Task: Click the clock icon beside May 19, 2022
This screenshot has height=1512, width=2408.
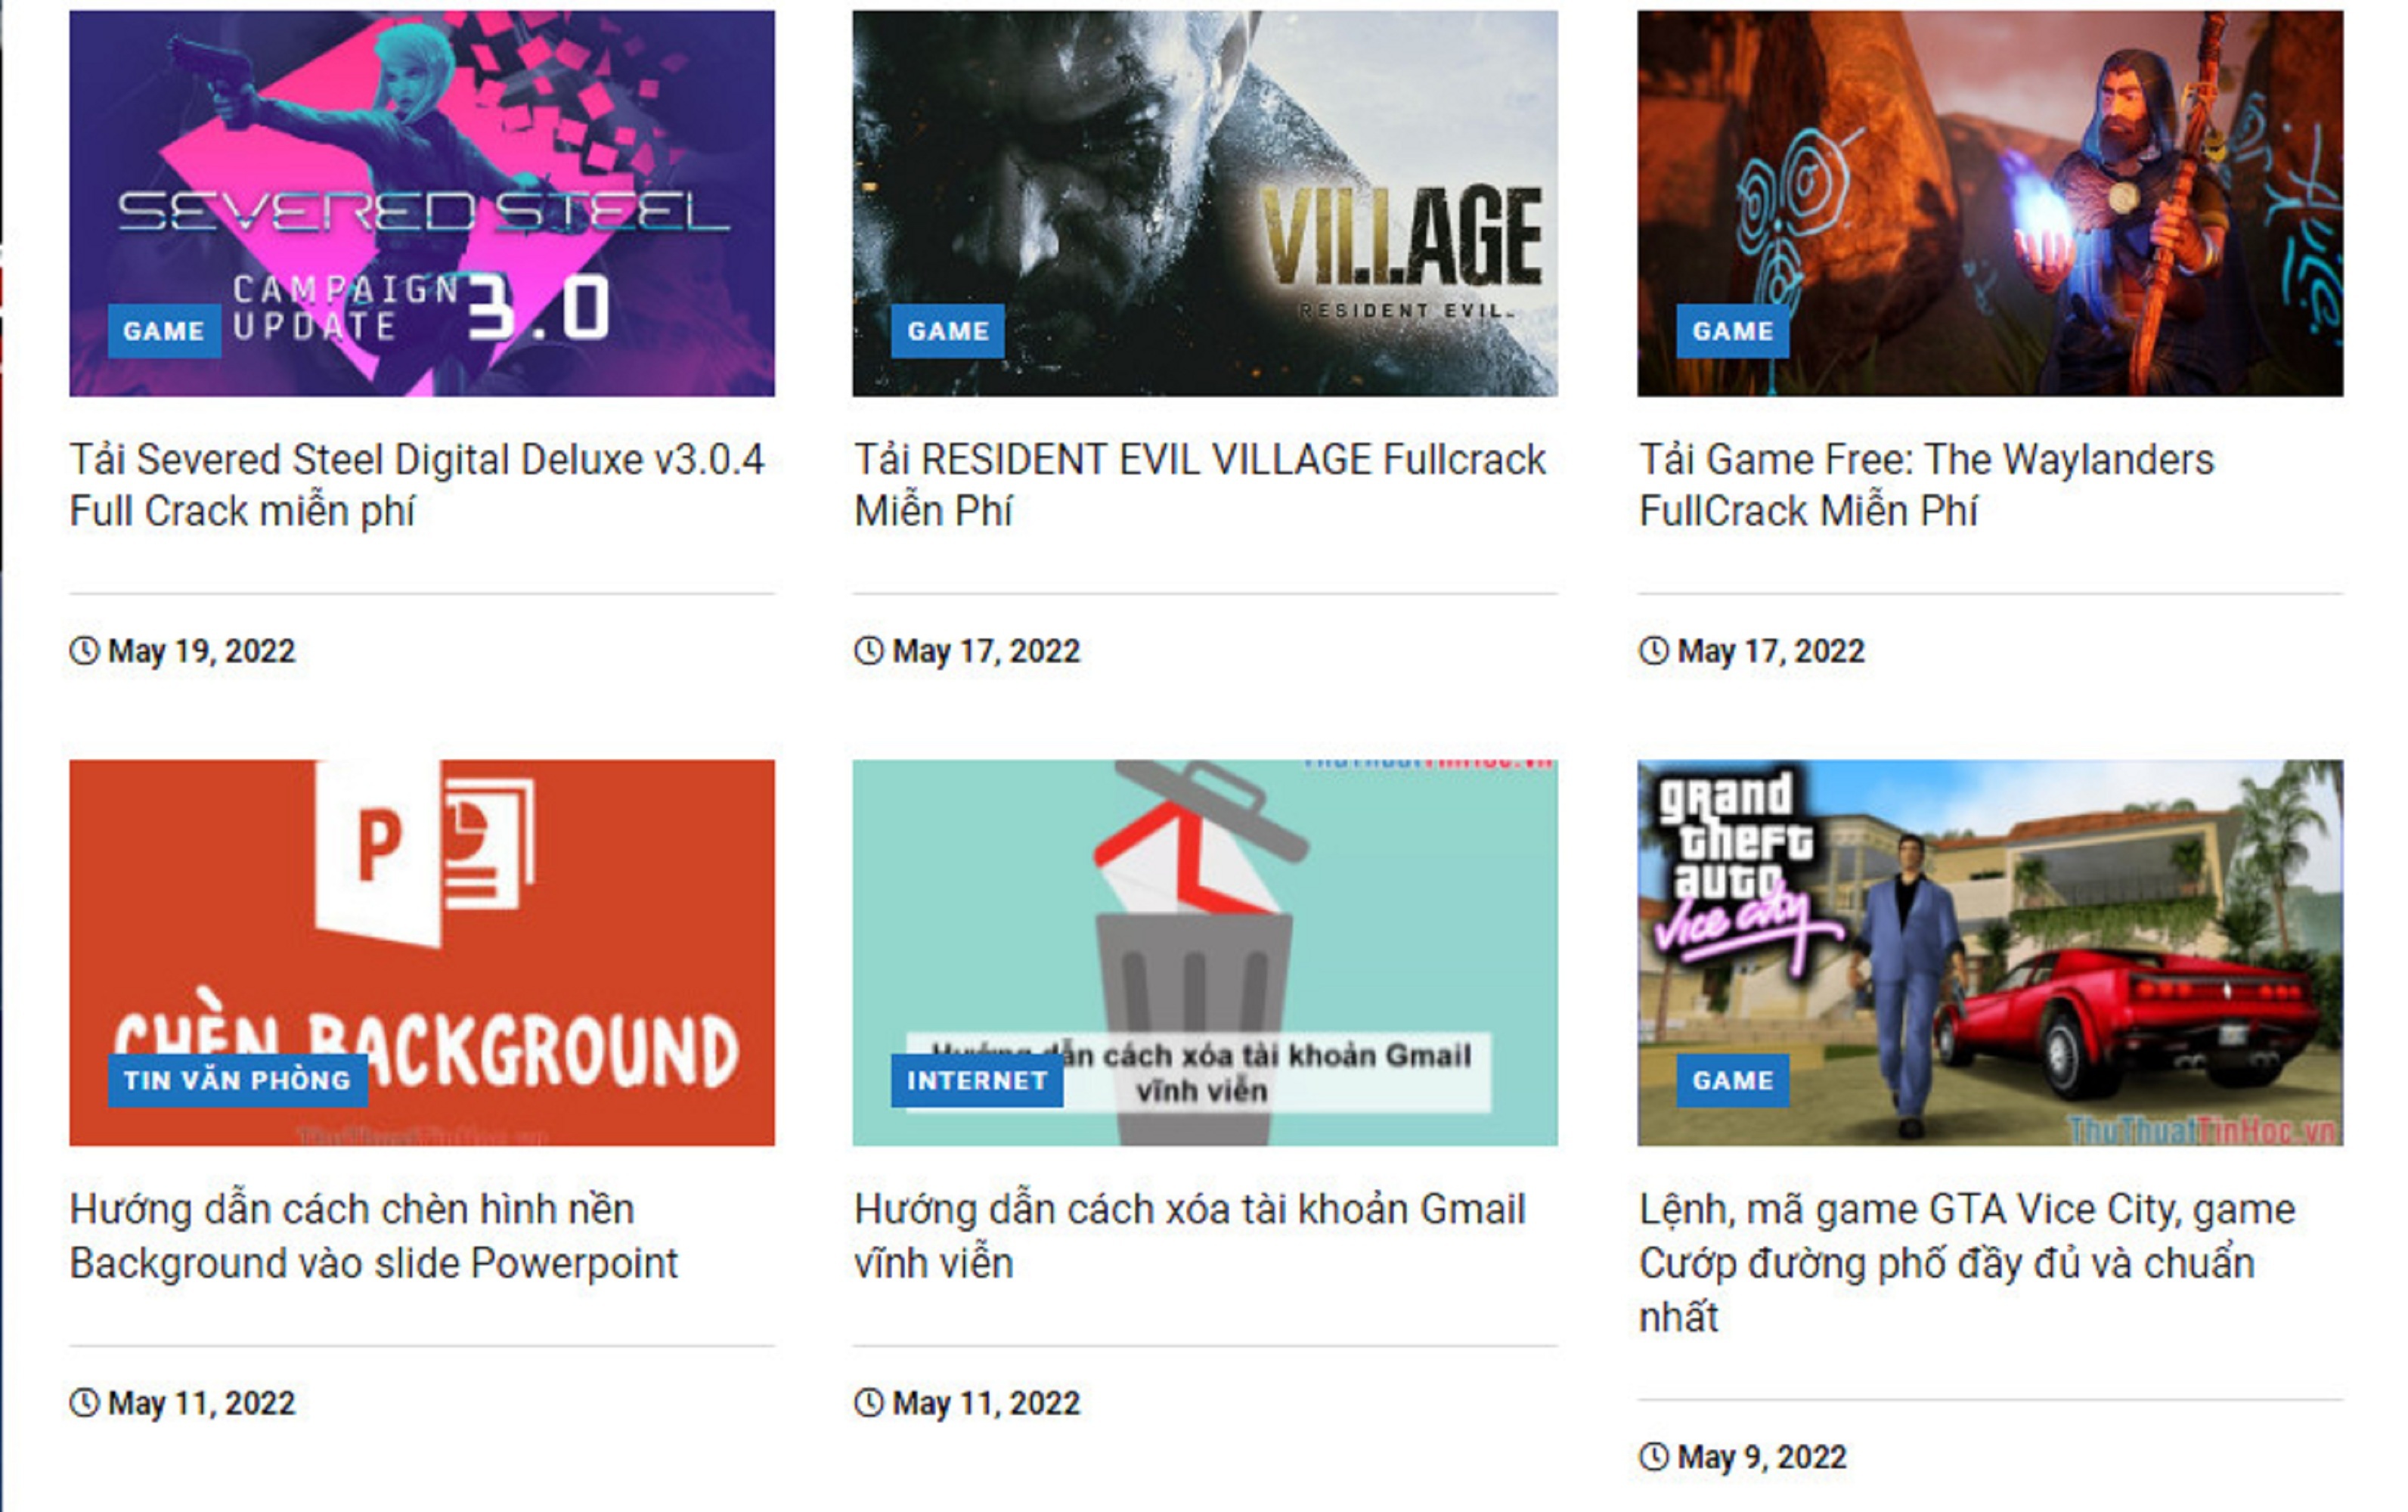Action: (x=84, y=650)
